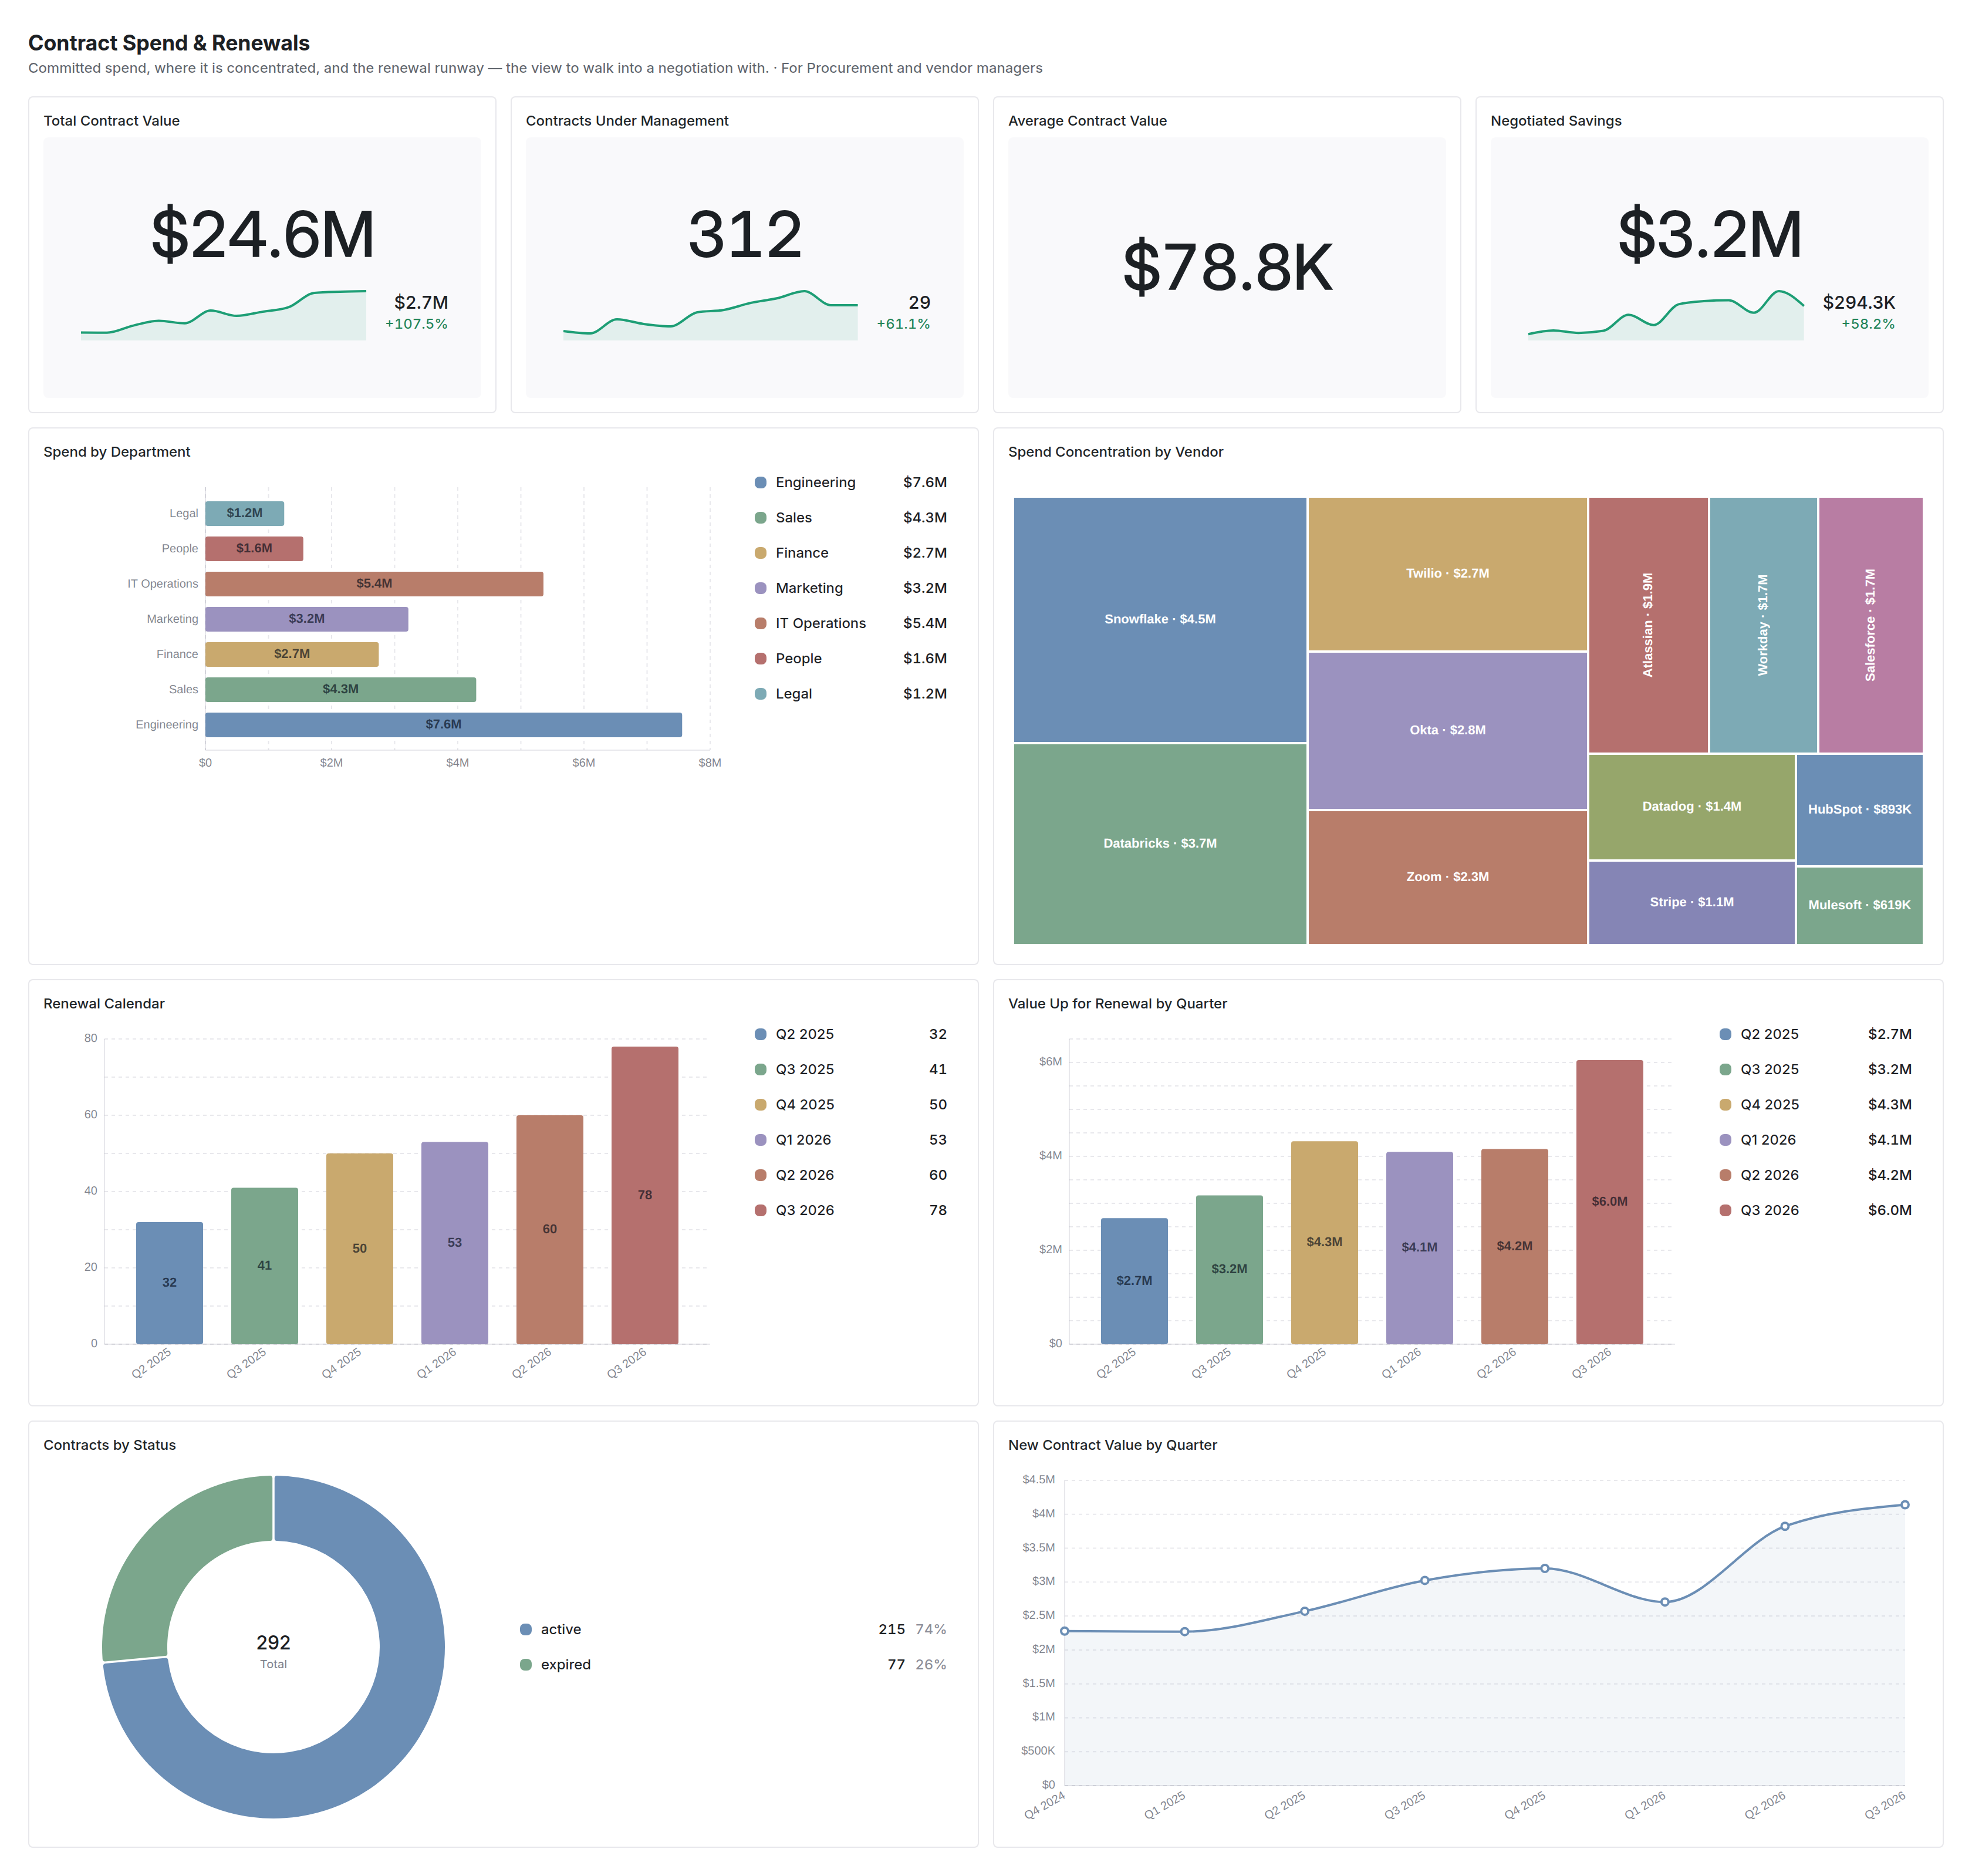Click the Workday $1.7M treemap tile
The image size is (1972, 1876).
[1763, 624]
